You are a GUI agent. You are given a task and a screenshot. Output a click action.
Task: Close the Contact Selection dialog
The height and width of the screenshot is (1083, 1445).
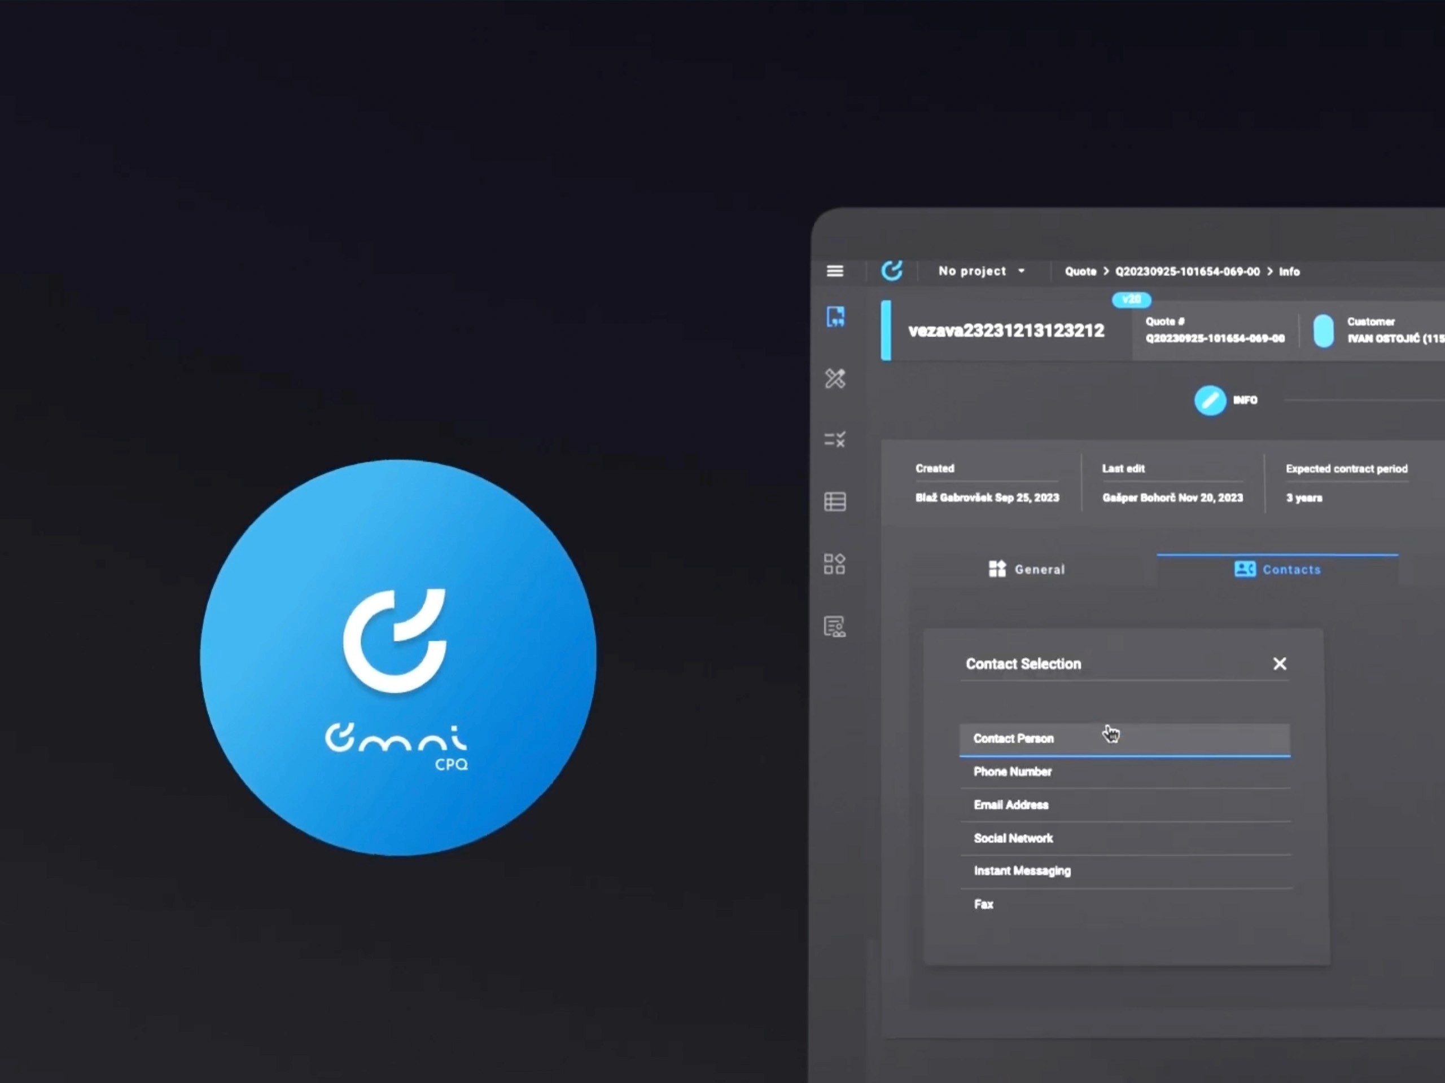[1279, 664]
